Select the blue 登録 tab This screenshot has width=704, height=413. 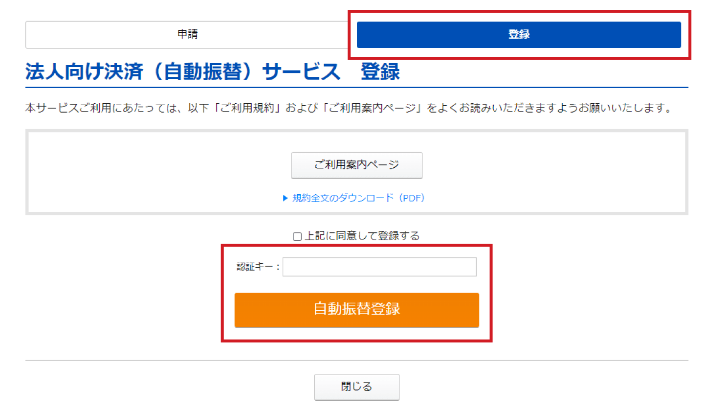pyautogui.click(x=519, y=34)
